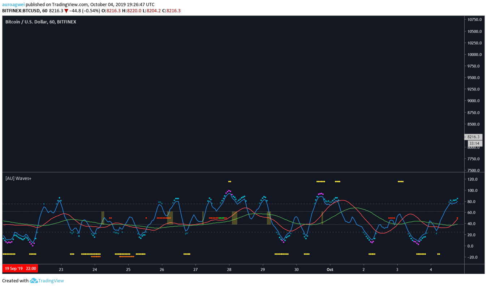487x287 pixels.
Task: Click the current price tag on price axis
Action: (473, 137)
